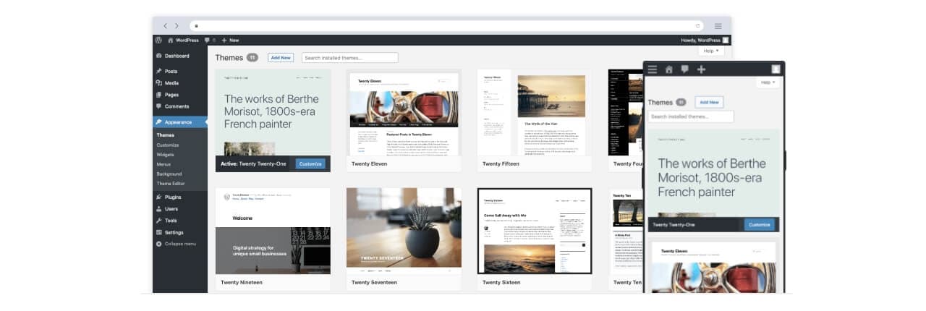Click the WordPress logo in desktop admin bar
The image size is (926, 311).
coord(158,40)
